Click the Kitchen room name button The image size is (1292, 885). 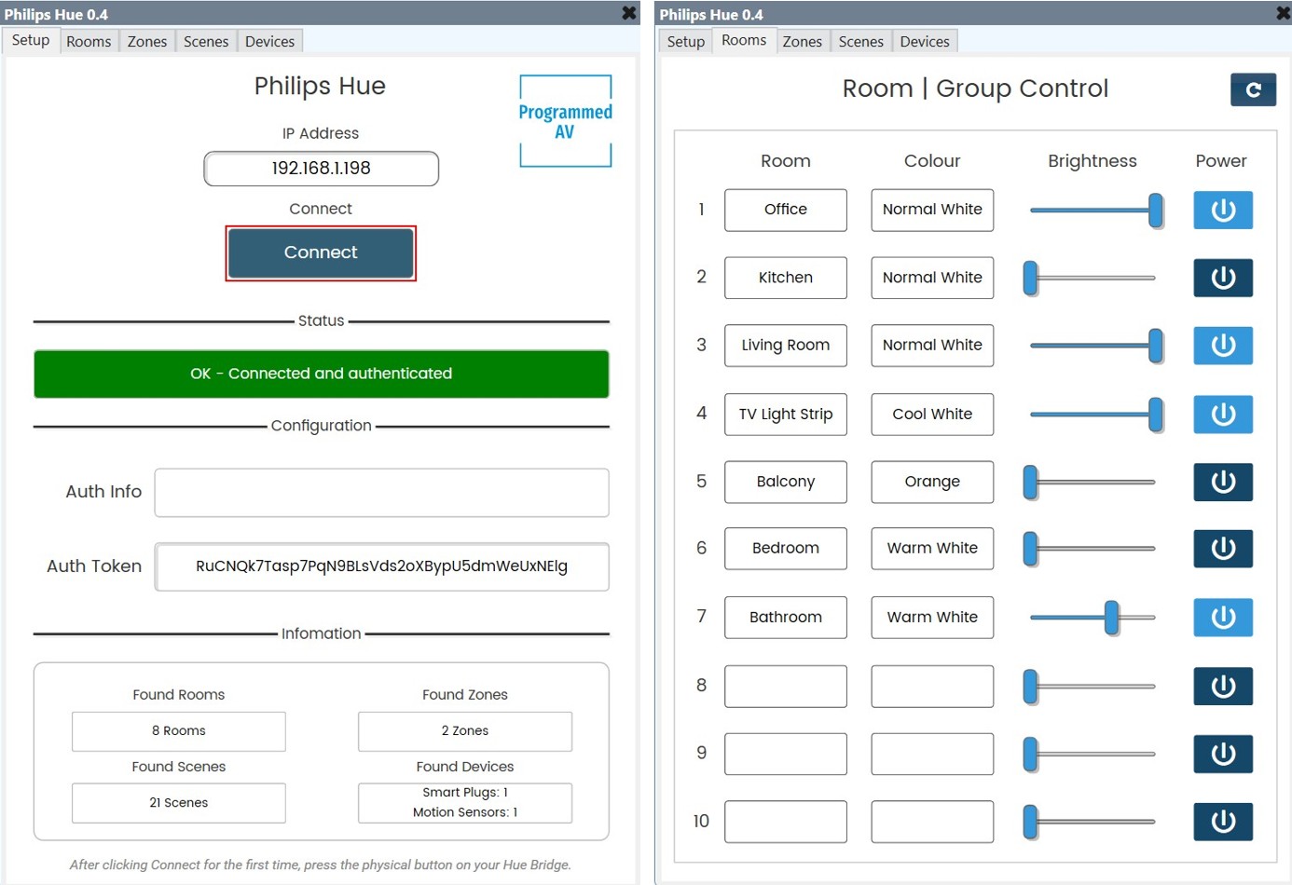pyautogui.click(x=785, y=278)
